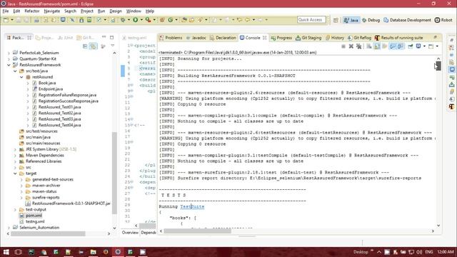Remove the launch from console
Viewport: 457px width, 257px height.
[x=351, y=46]
